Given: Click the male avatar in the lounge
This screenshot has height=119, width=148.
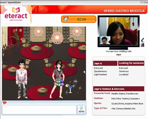Looking at the screenshot, I should coord(22,79).
